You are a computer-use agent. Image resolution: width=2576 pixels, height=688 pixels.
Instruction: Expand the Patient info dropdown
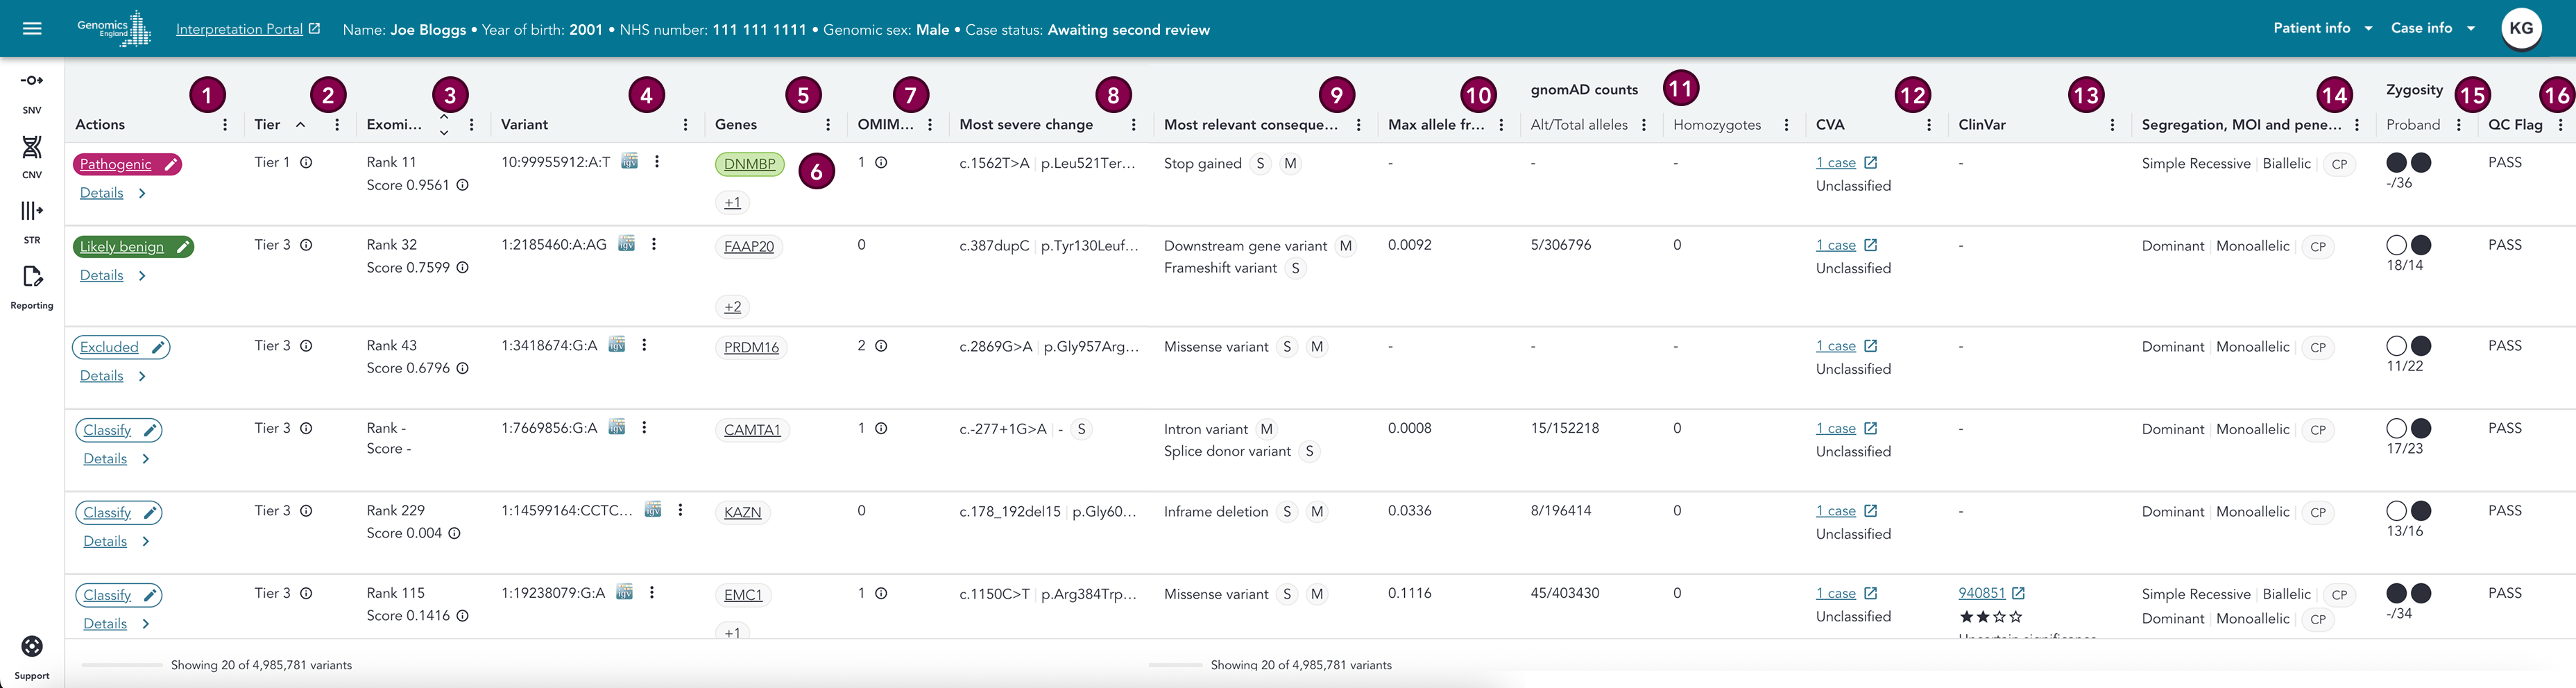tap(2322, 28)
